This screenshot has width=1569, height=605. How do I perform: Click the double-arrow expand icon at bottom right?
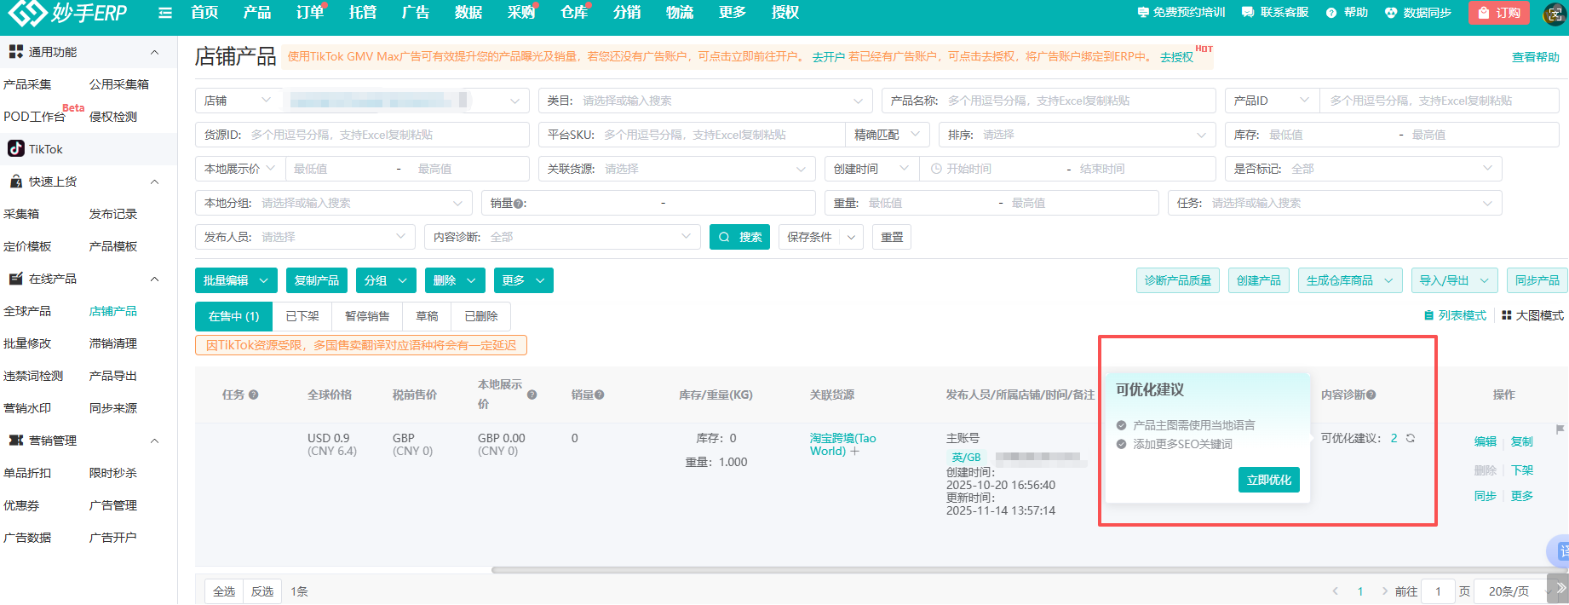click(x=1560, y=588)
